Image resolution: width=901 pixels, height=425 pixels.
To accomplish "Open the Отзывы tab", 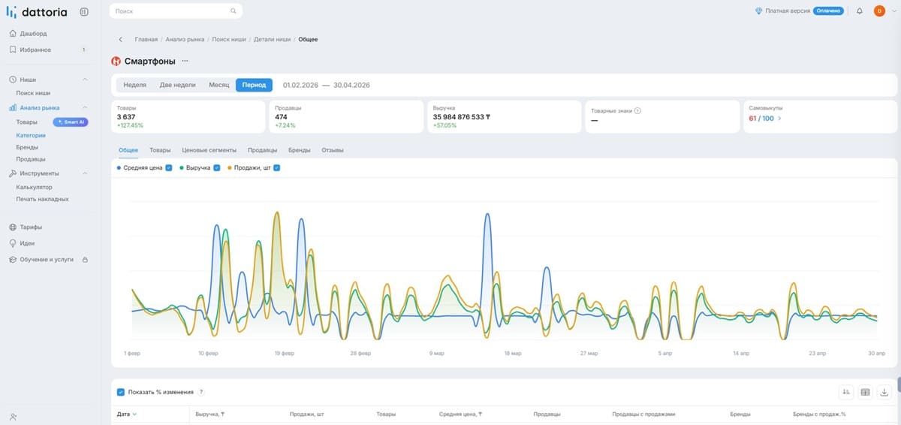I will point(333,150).
